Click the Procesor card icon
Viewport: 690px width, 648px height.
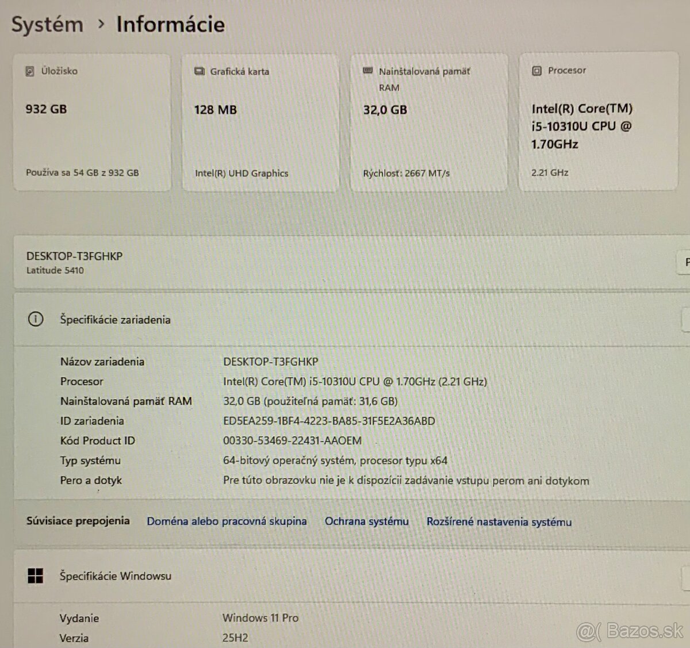(536, 70)
